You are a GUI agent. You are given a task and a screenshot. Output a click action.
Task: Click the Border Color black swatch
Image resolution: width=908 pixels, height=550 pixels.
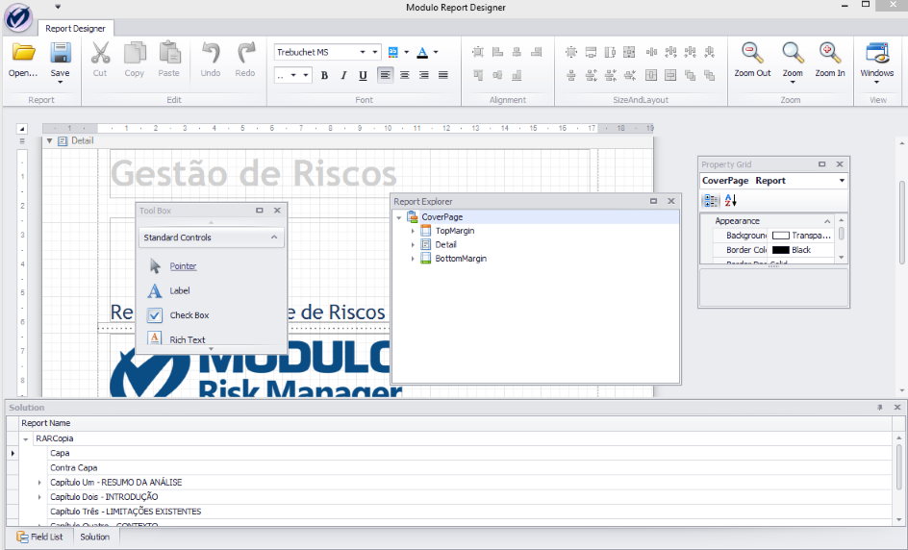click(781, 250)
